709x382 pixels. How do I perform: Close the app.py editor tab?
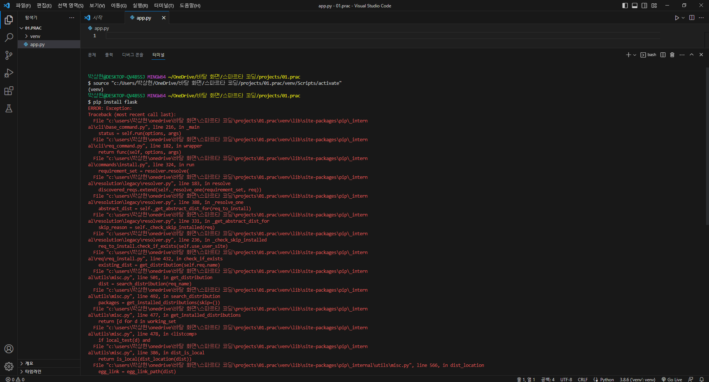pyautogui.click(x=164, y=18)
